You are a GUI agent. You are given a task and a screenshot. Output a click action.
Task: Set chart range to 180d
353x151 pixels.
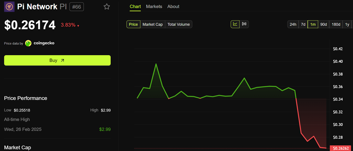click(x=336, y=24)
